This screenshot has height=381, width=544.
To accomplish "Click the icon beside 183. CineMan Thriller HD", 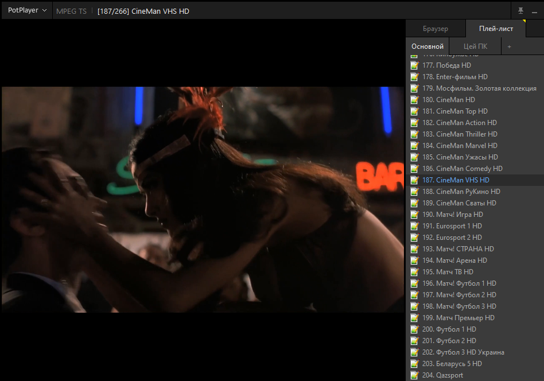I will 414,134.
